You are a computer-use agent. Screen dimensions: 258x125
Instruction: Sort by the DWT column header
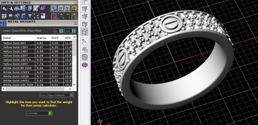coord(57,38)
